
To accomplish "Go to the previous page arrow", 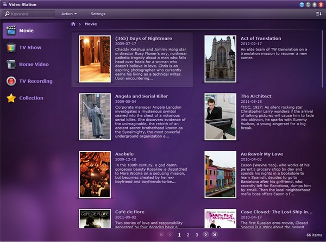I will (x=170, y=235).
